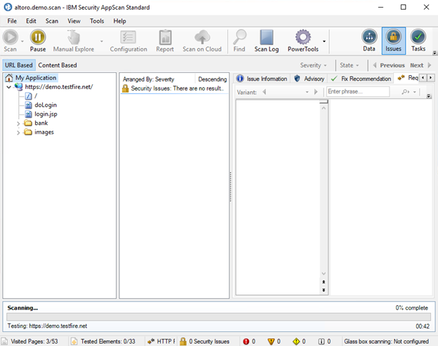This screenshot has height=346, width=438.
Task: Open the State filter dropdown
Action: click(350, 65)
